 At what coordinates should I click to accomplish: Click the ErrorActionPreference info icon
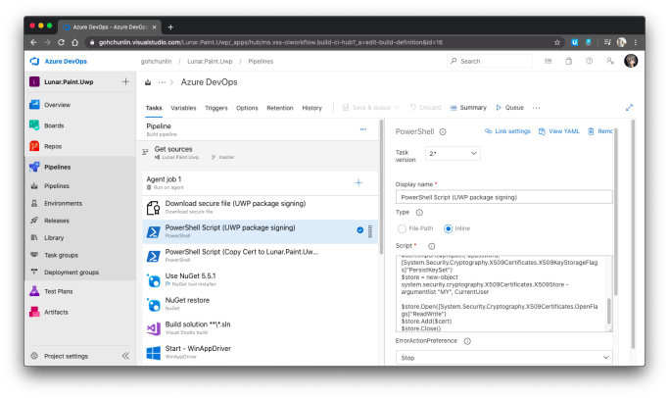click(x=467, y=341)
